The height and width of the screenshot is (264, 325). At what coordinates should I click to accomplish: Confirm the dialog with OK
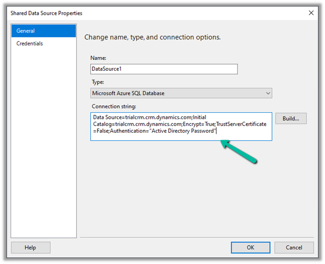tap(250, 248)
